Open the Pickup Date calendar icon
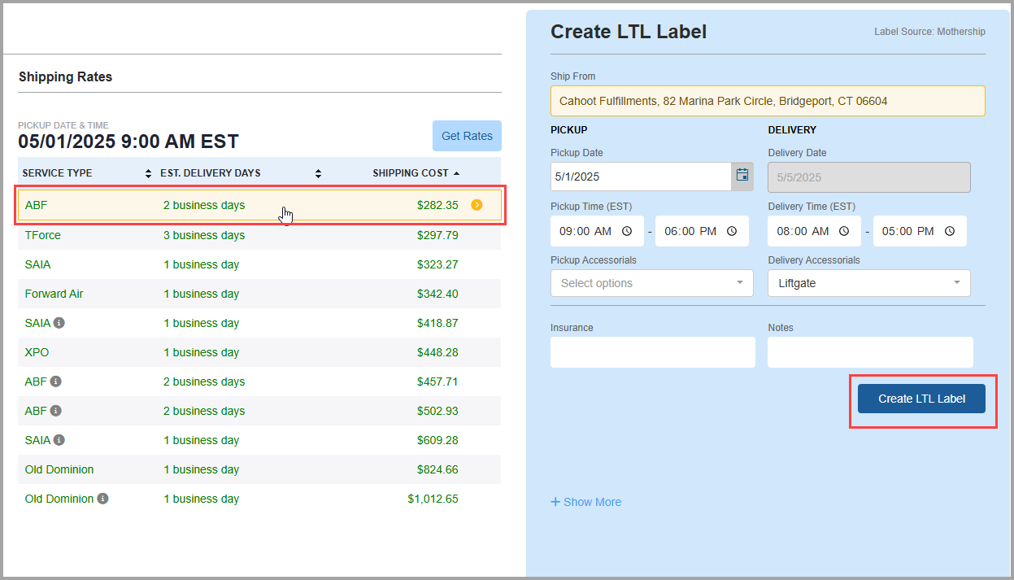 742,176
